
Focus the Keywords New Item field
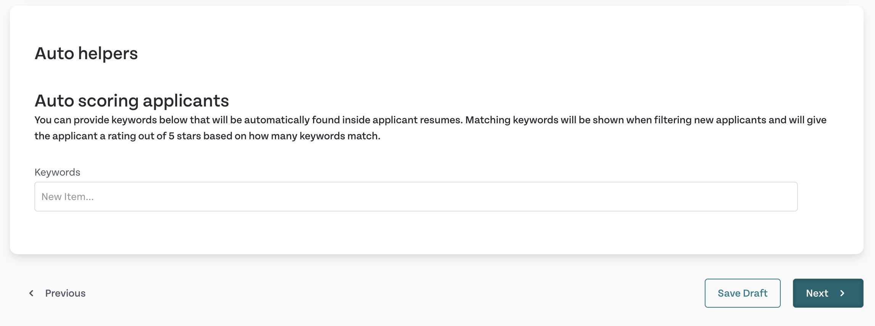(416, 197)
